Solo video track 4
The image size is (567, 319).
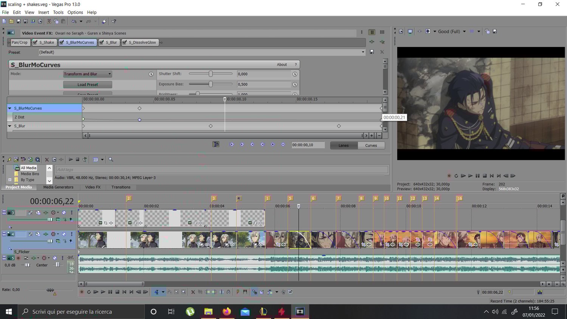coord(71,234)
